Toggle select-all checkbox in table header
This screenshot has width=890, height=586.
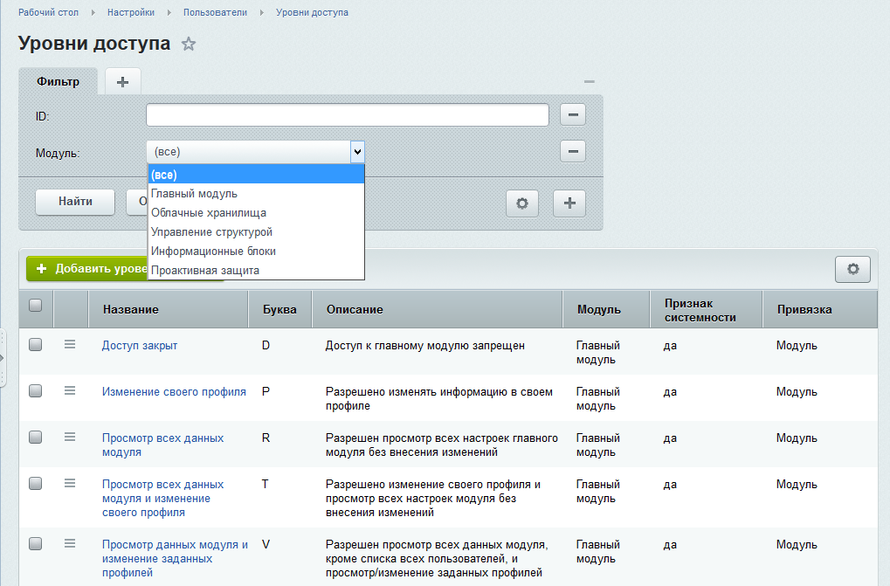pos(35,305)
